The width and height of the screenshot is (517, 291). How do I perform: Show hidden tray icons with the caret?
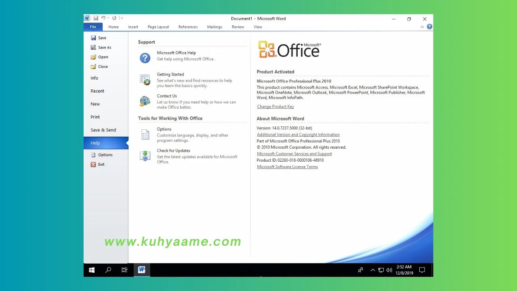pyautogui.click(x=373, y=270)
